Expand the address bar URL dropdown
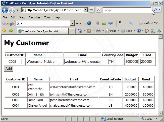Image resolution: width=164 pixels, height=122 pixels. [86, 10]
